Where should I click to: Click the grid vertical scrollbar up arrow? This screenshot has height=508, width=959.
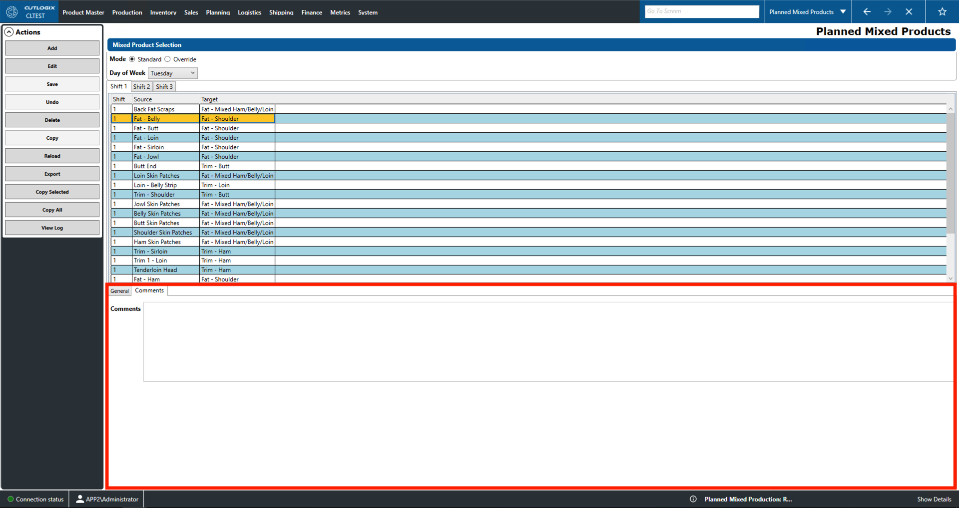point(950,108)
